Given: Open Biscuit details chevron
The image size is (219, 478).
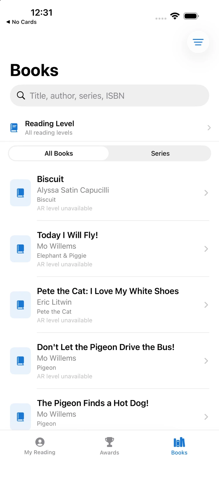Looking at the screenshot, I should [x=206, y=193].
